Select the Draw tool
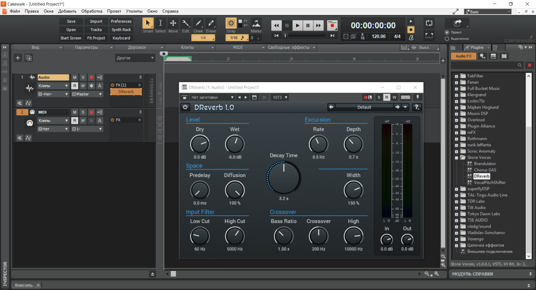536x290 pixels. [198, 23]
